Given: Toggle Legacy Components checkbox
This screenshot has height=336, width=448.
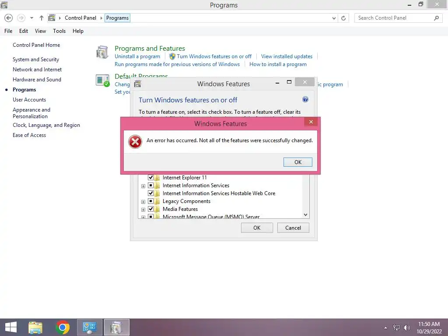Looking at the screenshot, I should point(150,201).
